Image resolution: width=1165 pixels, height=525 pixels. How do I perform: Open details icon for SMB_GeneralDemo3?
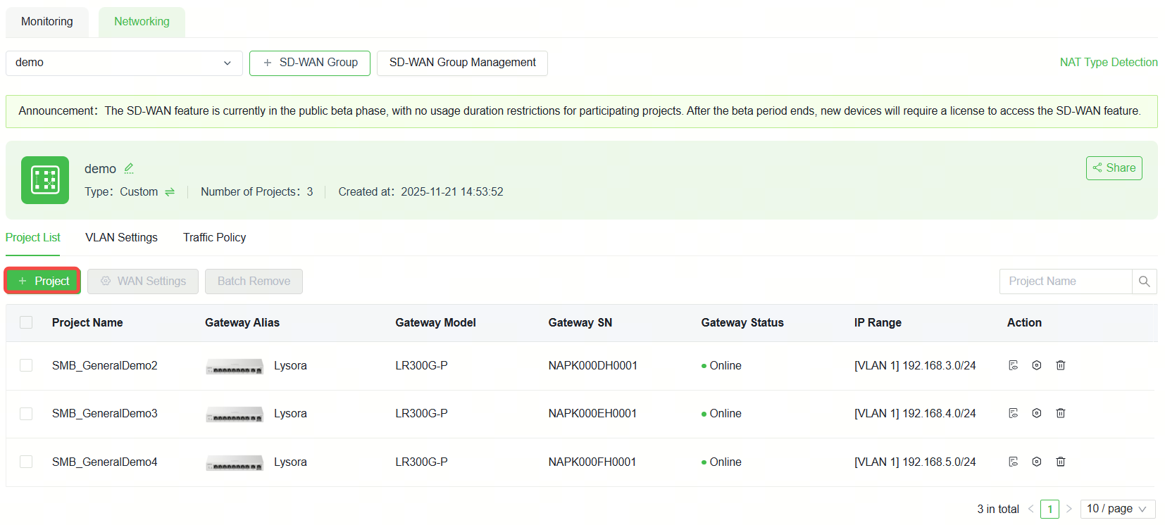click(x=1014, y=413)
